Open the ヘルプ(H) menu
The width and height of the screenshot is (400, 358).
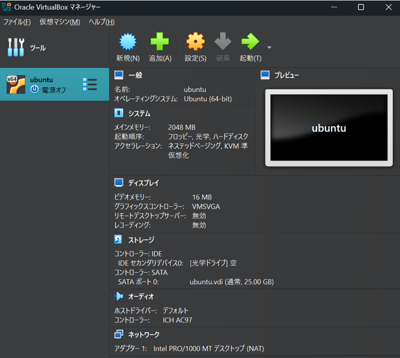tap(102, 22)
